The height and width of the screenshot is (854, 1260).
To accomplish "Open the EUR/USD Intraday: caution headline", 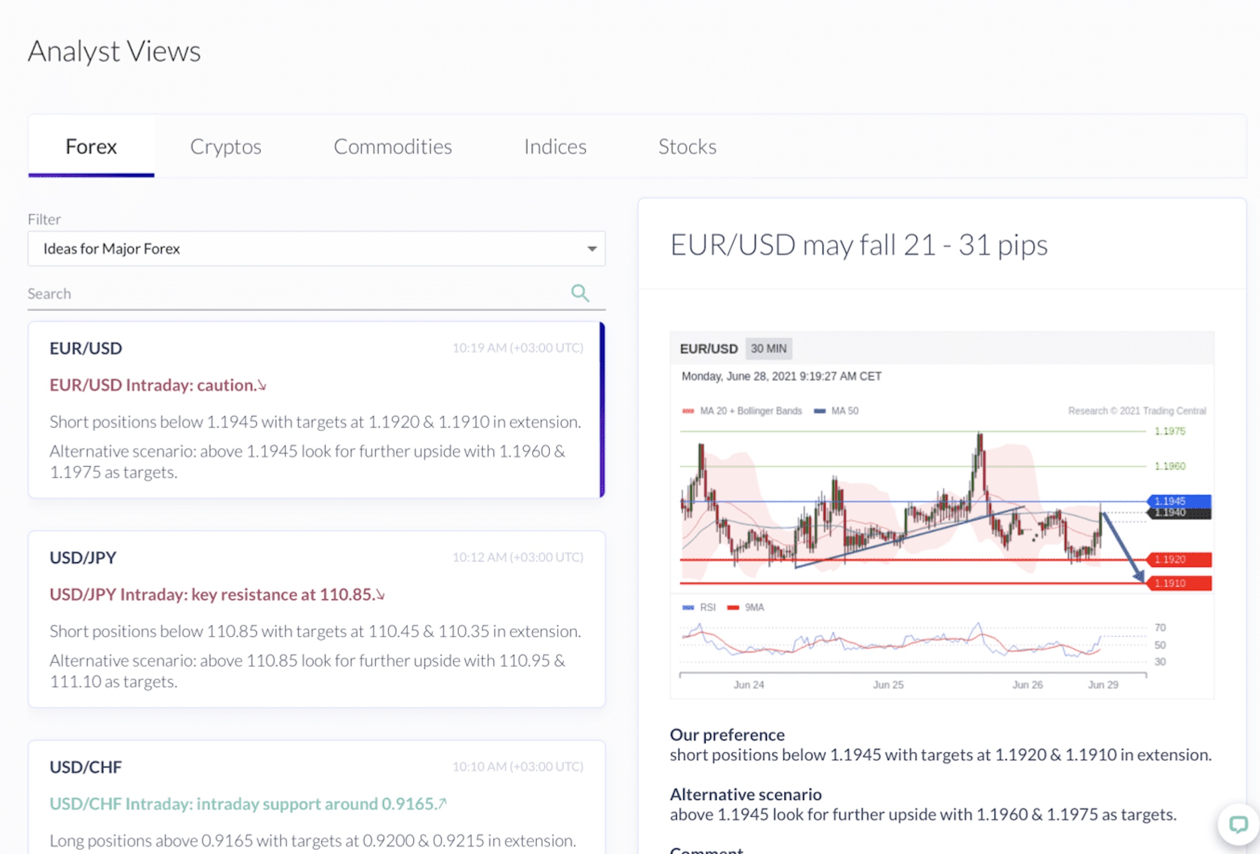I will 158,385.
